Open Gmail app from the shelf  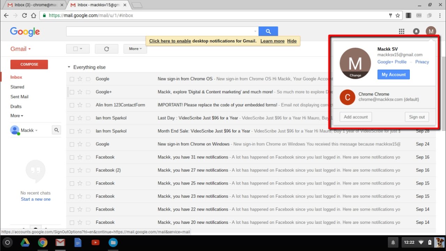click(x=60, y=242)
